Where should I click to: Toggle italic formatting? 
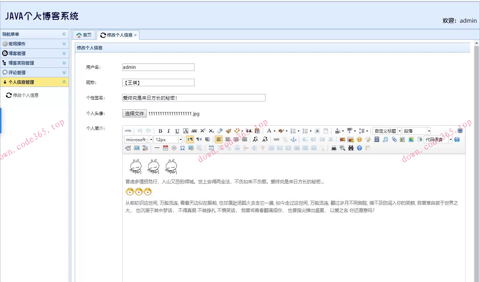coord(168,131)
